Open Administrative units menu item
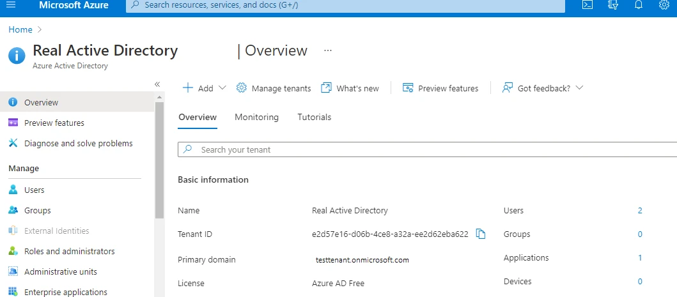The width and height of the screenshot is (677, 297). click(77, 271)
